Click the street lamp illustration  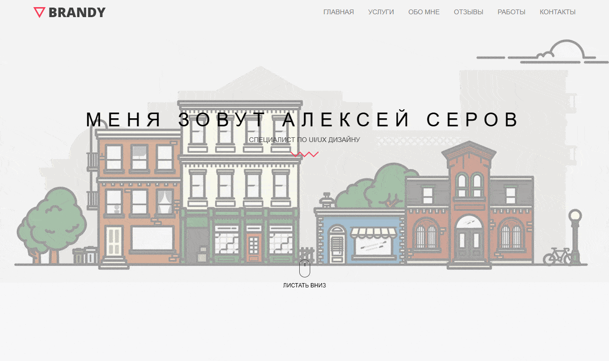tap(575, 237)
